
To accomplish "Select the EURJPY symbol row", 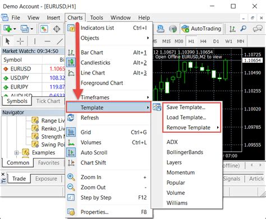I will coord(34,87).
